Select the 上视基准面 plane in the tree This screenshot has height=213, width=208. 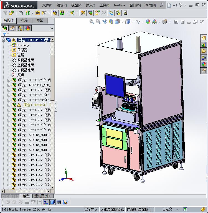[x=26, y=65]
